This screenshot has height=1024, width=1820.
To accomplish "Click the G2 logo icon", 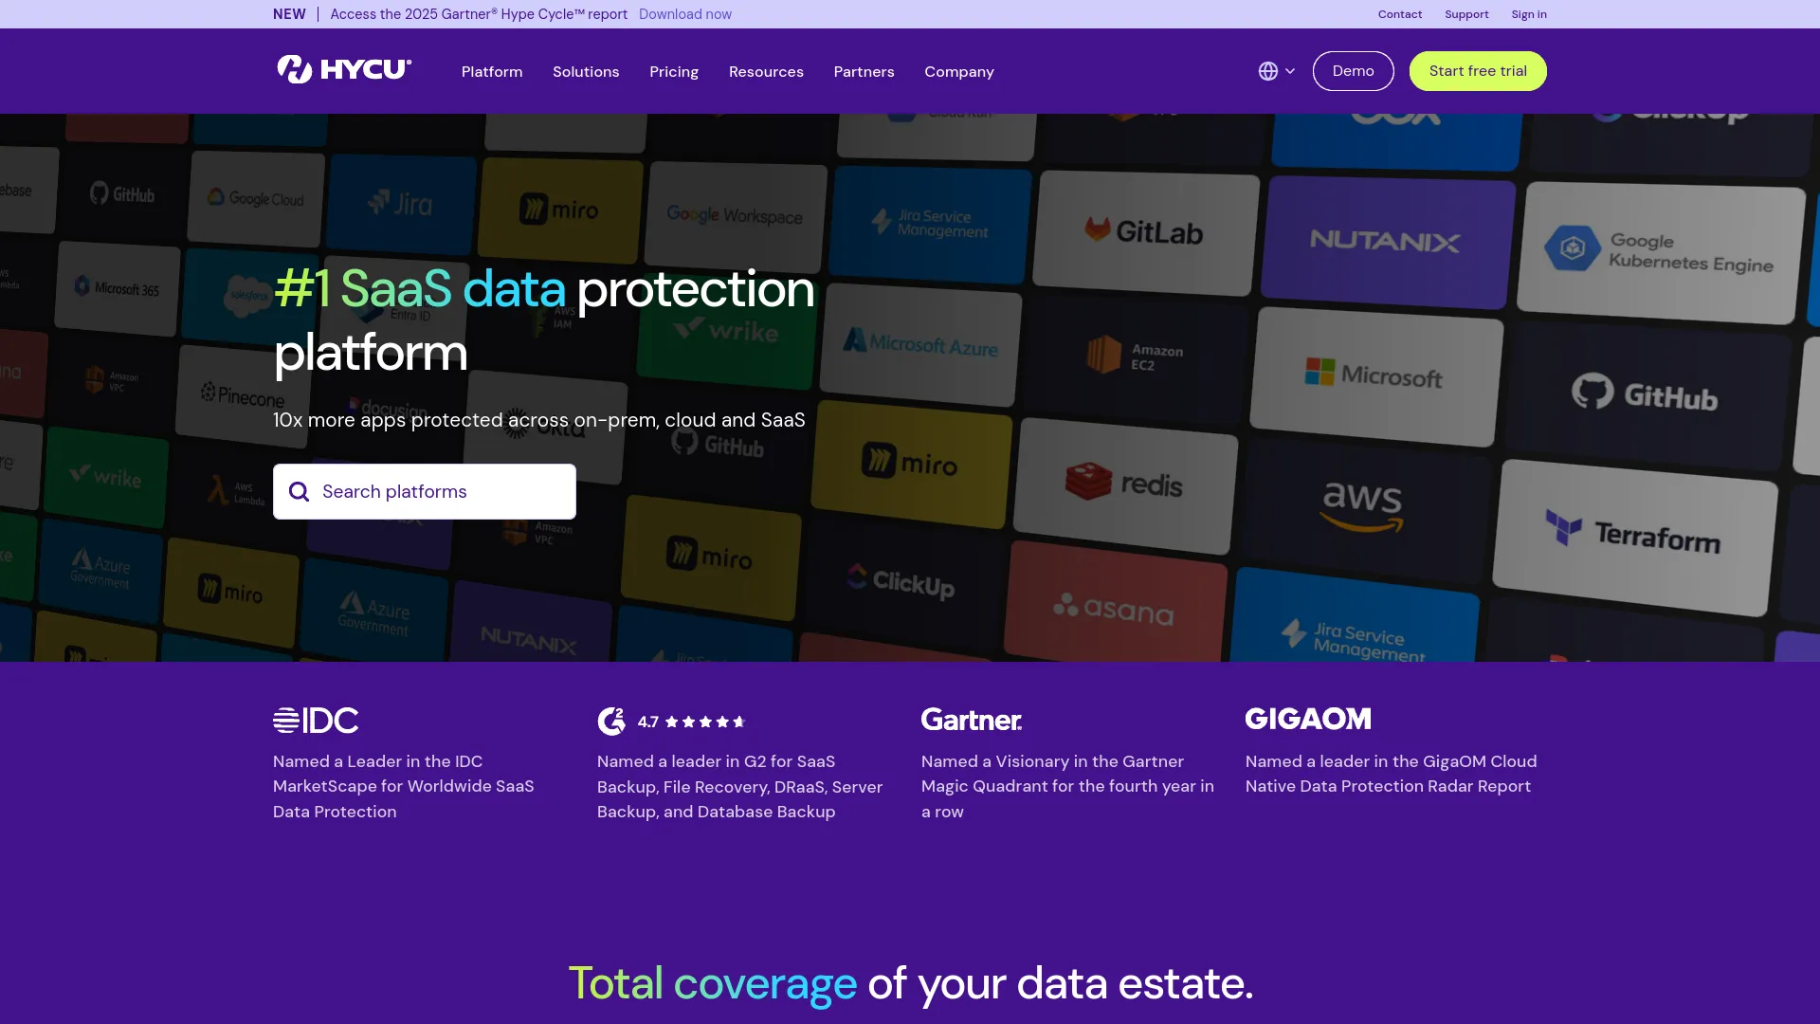I will tap(611, 722).
